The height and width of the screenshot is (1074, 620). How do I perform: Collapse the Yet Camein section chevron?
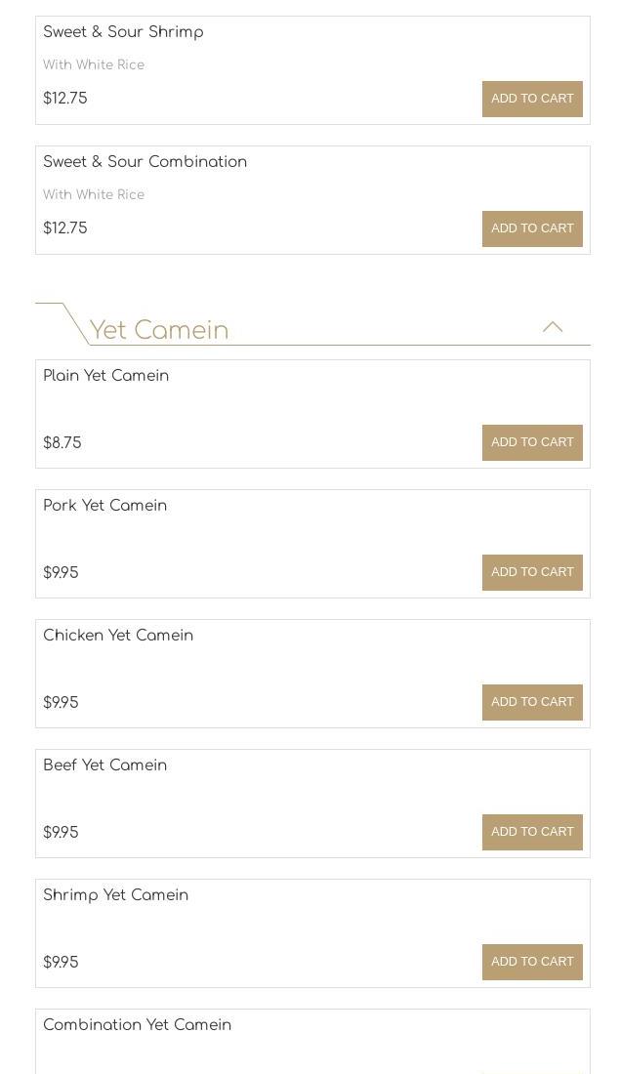(x=553, y=327)
